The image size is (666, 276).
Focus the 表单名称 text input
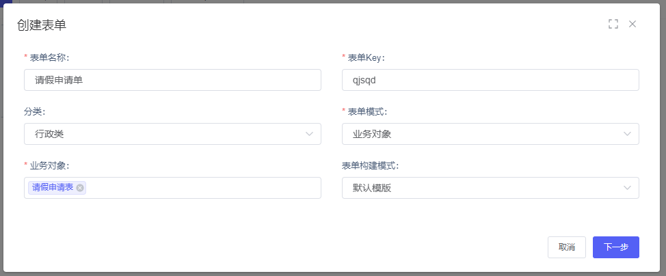coord(172,80)
